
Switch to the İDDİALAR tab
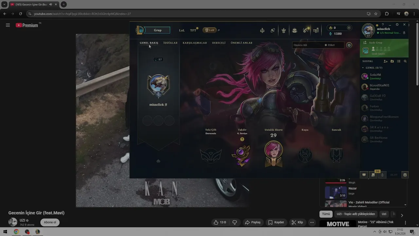(x=171, y=43)
